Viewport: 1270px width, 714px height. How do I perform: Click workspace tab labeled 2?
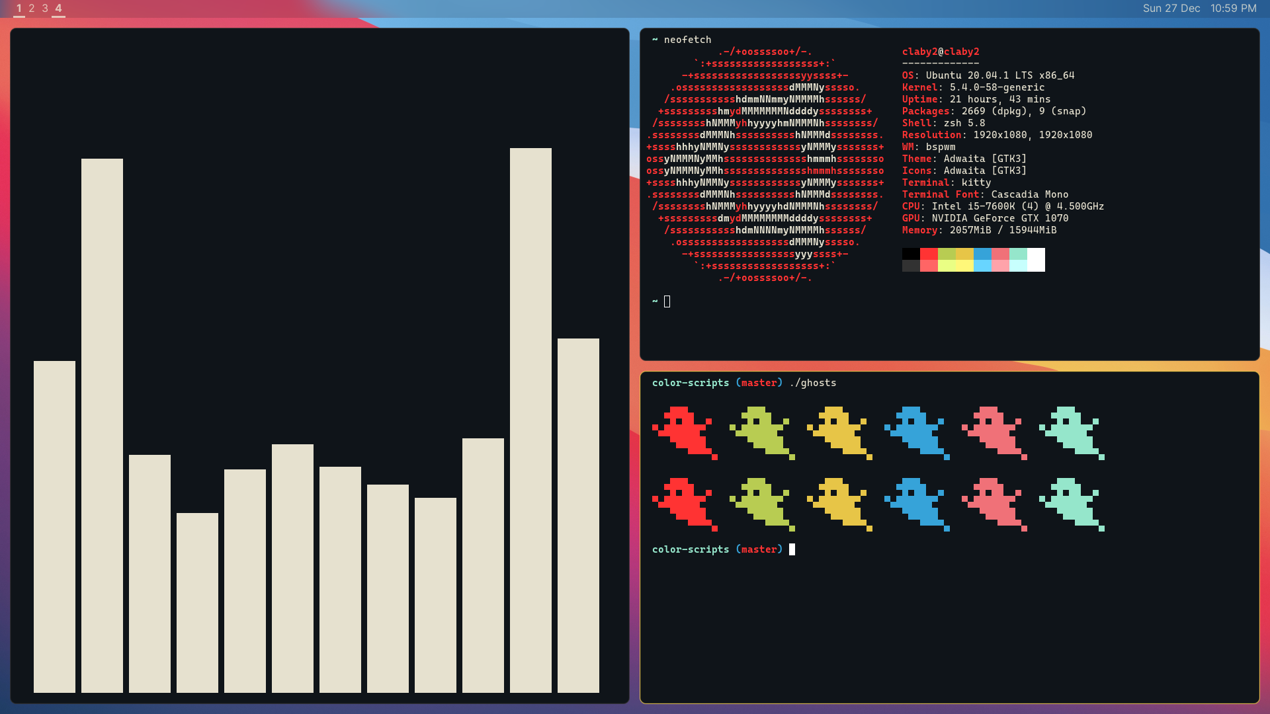tap(31, 8)
